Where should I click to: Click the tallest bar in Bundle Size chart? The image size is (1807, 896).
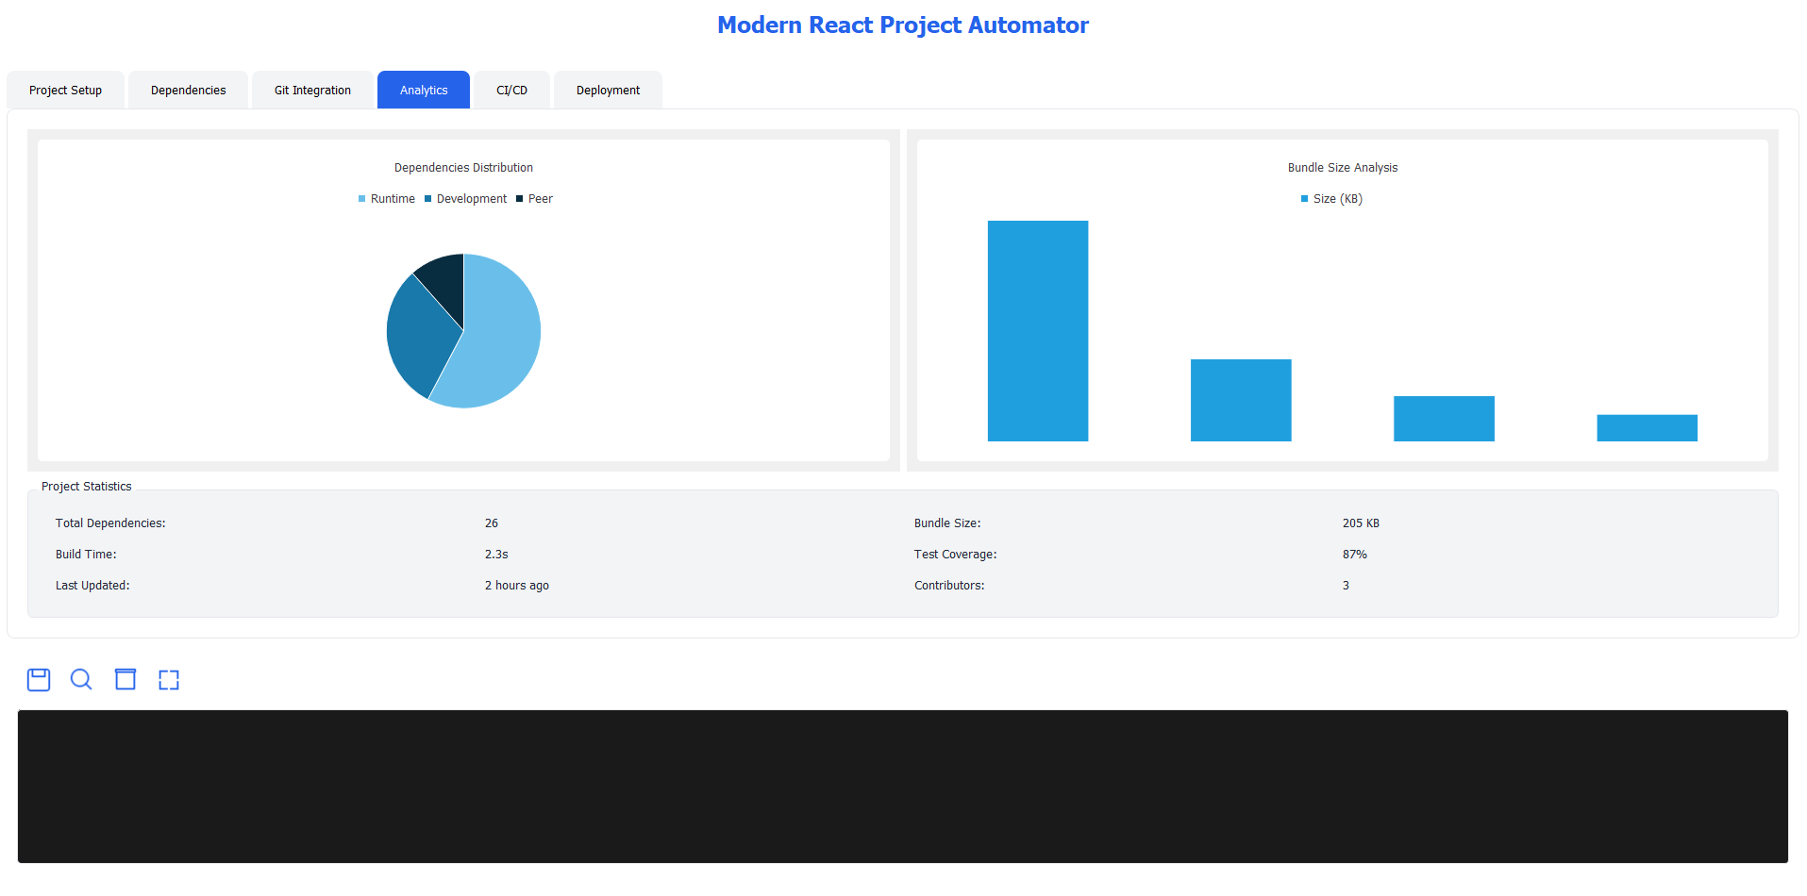coord(1038,331)
